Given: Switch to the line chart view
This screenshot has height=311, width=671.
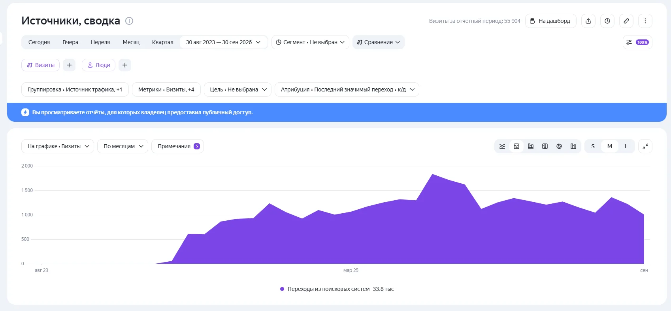Looking at the screenshot, I should coord(502,146).
